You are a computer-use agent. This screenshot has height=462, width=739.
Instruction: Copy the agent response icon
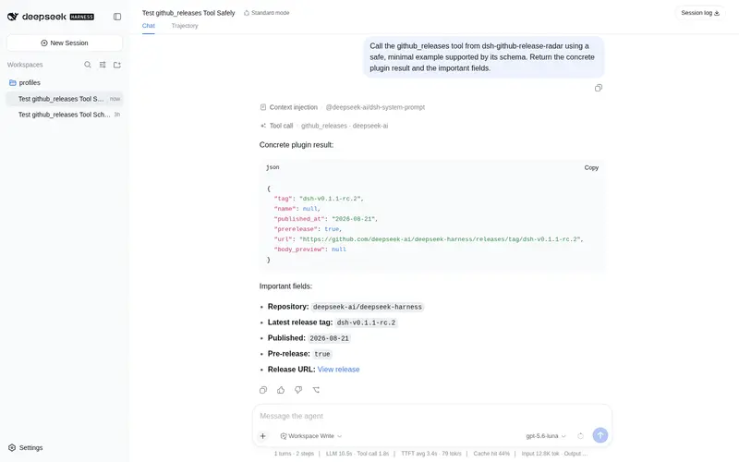tap(263, 390)
